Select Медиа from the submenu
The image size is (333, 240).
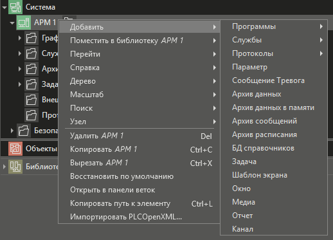[x=274, y=202]
